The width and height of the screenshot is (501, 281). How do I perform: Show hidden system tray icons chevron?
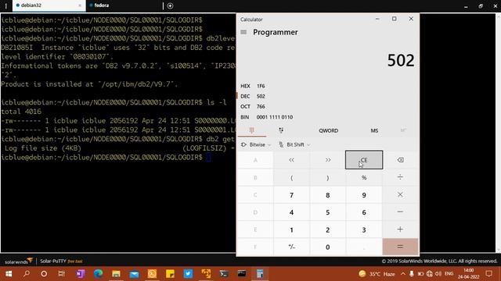click(402, 274)
